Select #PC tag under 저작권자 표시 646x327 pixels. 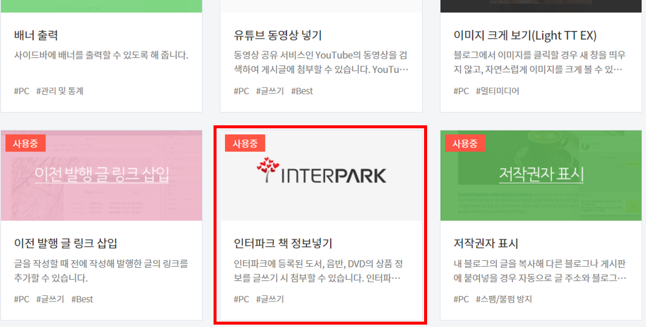pos(462,299)
